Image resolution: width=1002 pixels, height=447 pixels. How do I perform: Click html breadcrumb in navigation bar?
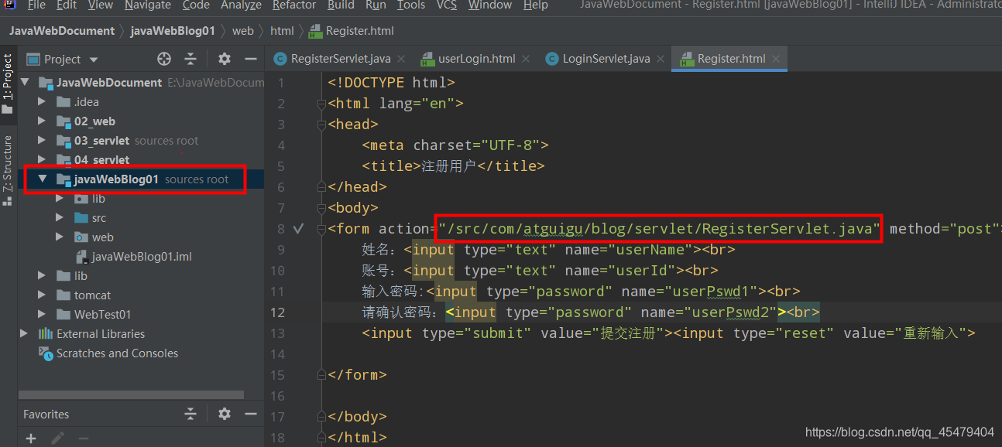282,31
